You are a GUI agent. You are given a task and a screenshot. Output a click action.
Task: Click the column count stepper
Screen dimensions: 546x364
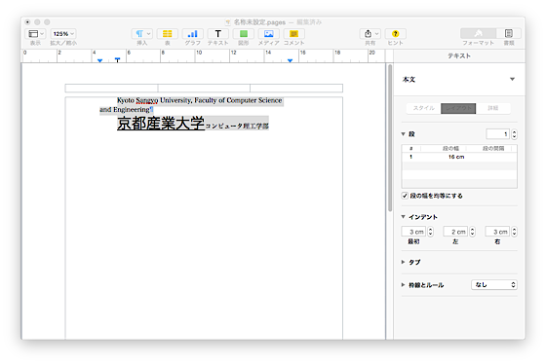coord(514,134)
